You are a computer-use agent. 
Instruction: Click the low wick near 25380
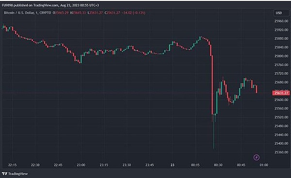pyautogui.click(x=214, y=132)
